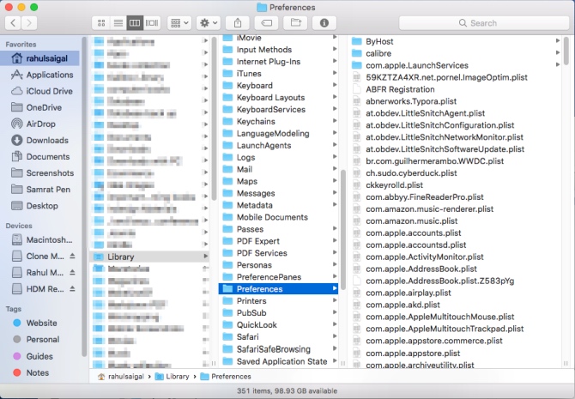Switch to list view in toolbar
The image size is (575, 399).
(118, 22)
